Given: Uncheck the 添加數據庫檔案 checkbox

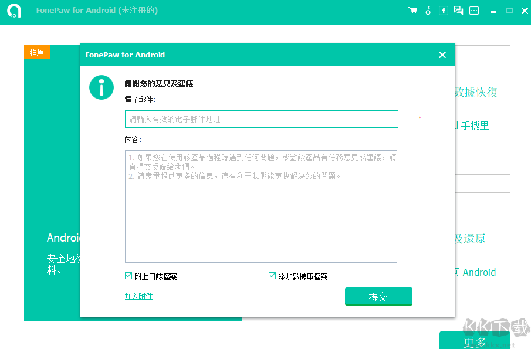Looking at the screenshot, I should point(272,275).
